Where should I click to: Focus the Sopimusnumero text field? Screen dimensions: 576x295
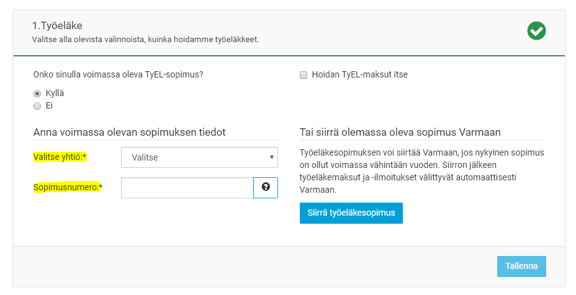(x=187, y=187)
